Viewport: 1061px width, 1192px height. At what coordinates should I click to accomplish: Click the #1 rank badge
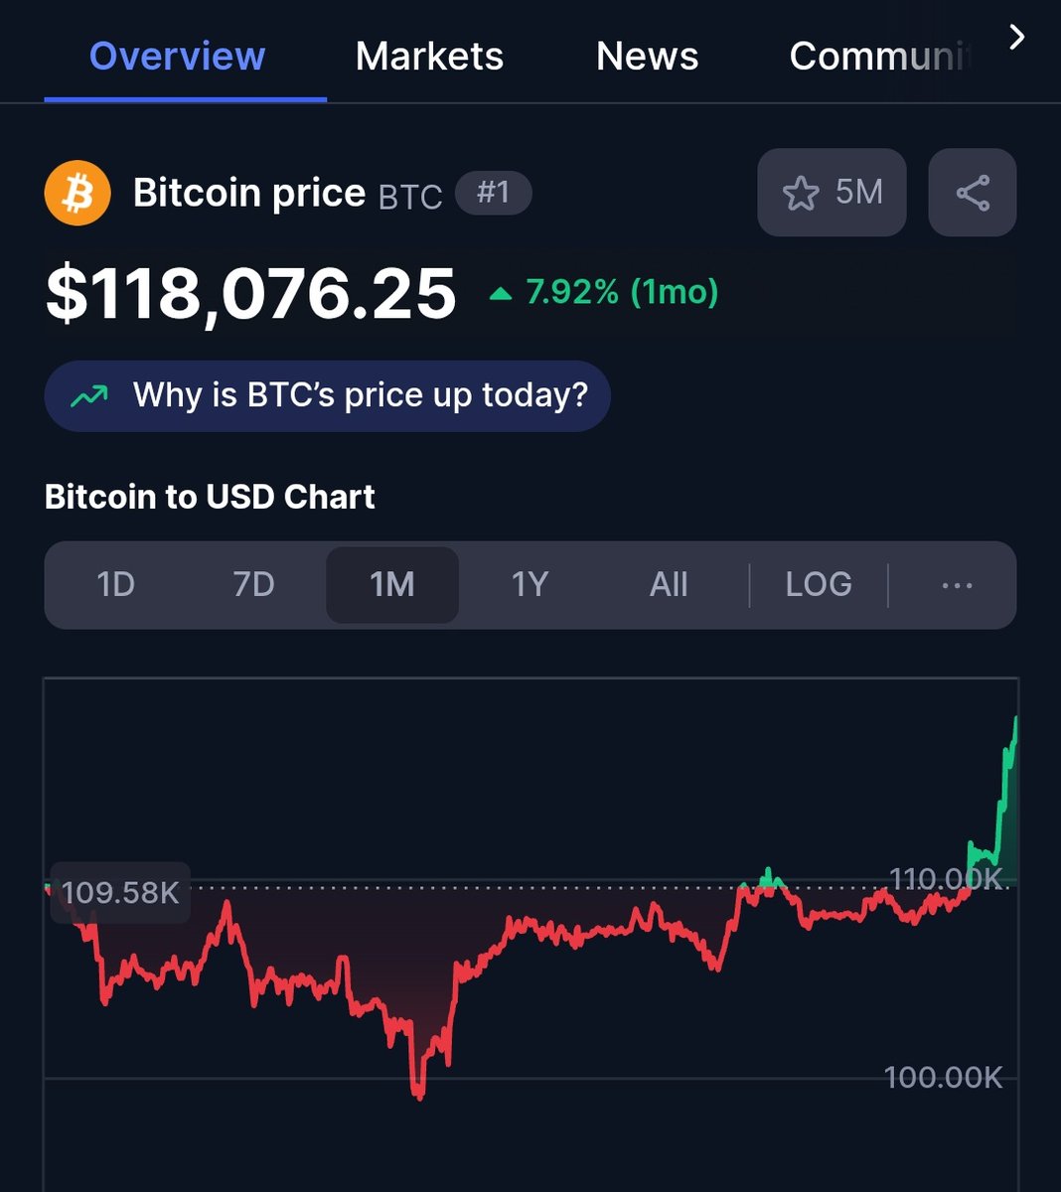[494, 193]
